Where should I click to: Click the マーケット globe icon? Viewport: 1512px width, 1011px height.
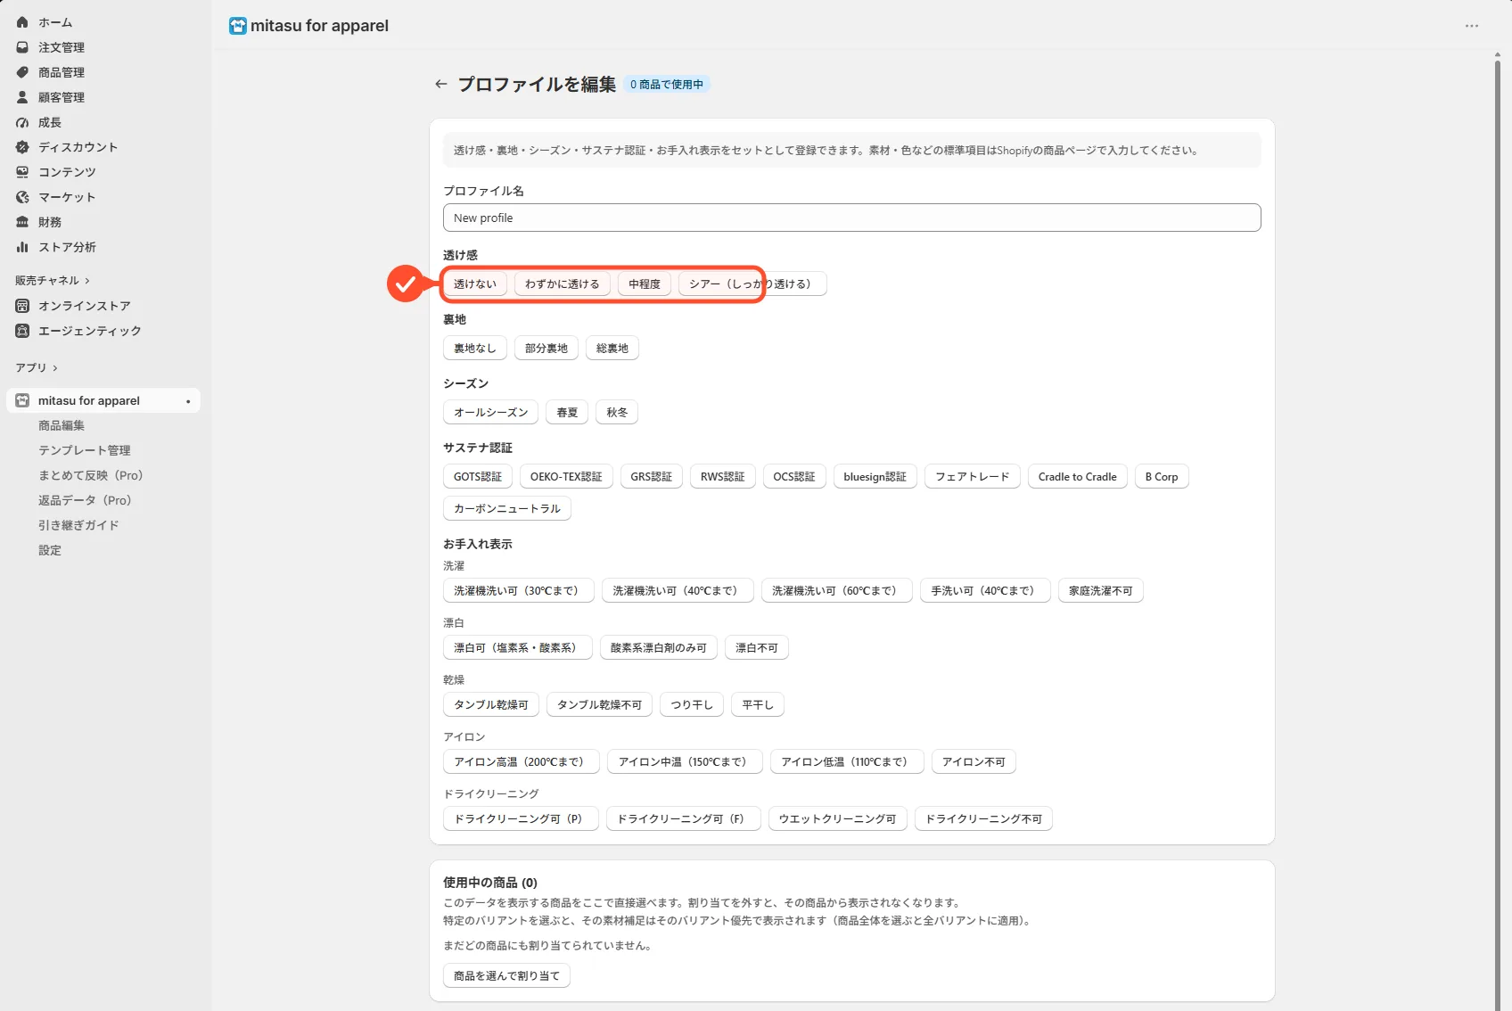point(22,197)
